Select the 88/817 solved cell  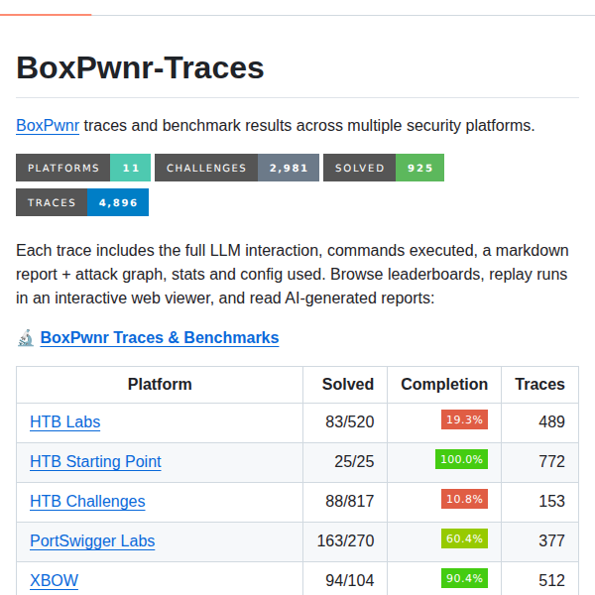point(345,502)
